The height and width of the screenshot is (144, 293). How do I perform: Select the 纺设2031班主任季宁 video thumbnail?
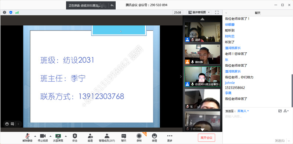click(203, 77)
